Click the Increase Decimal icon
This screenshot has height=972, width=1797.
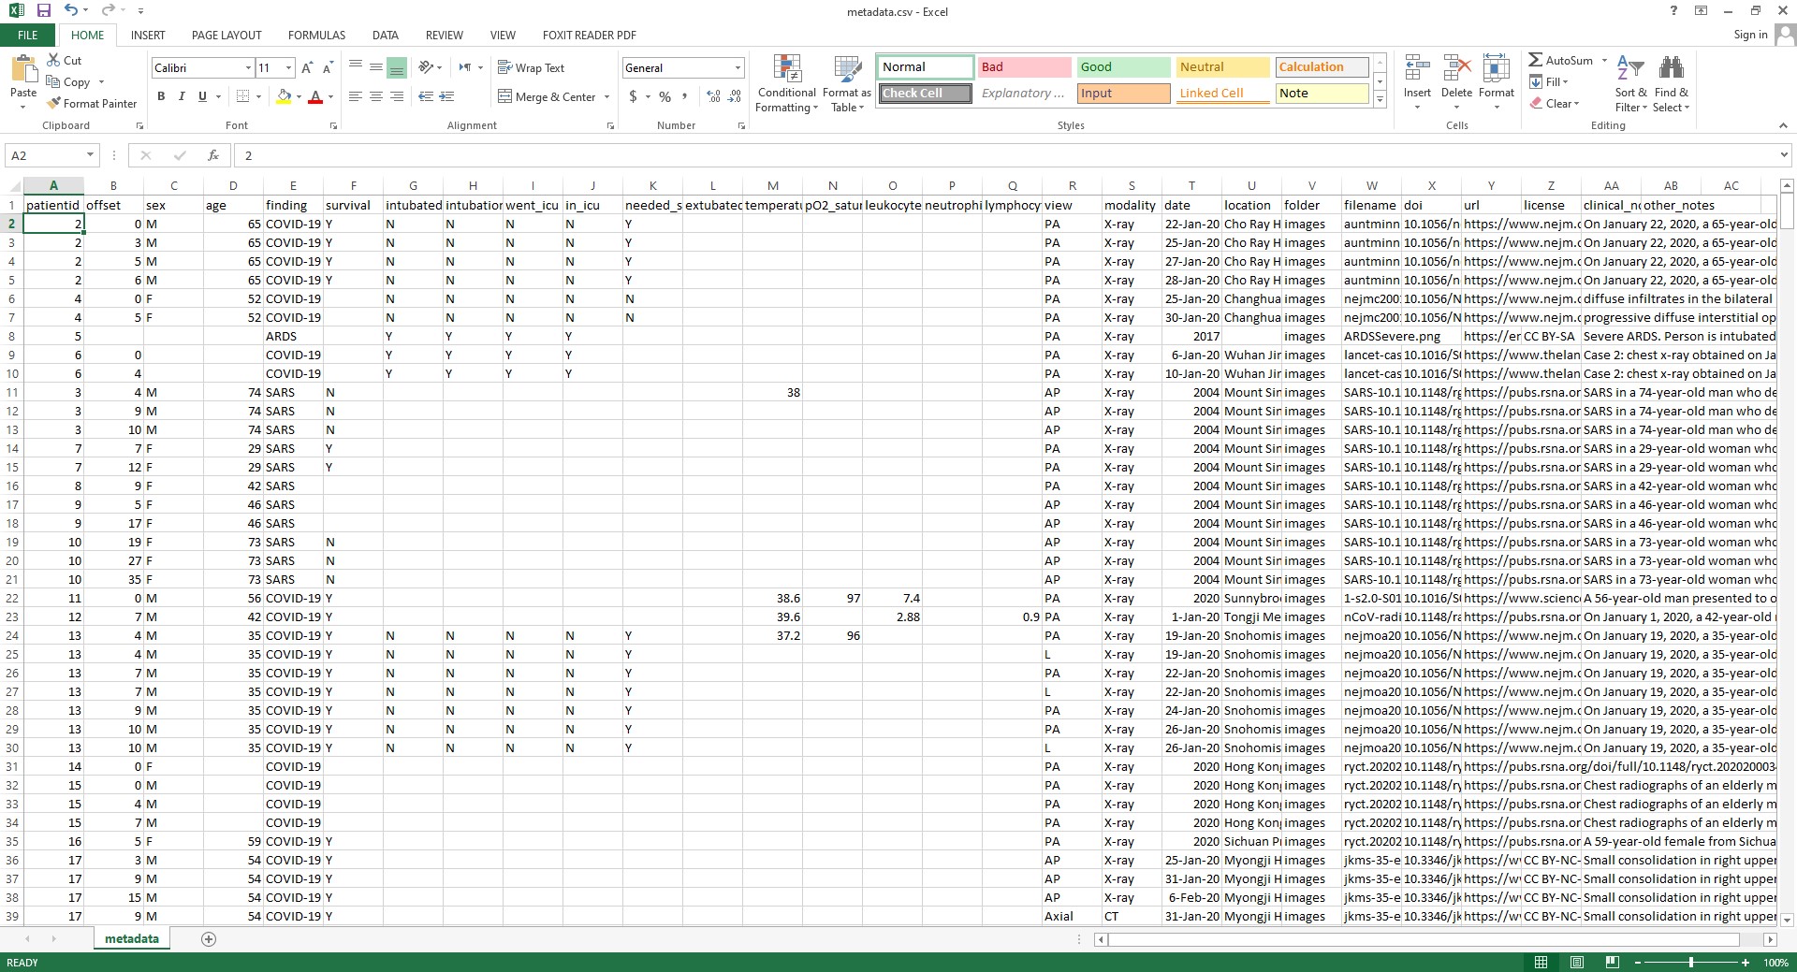(713, 96)
